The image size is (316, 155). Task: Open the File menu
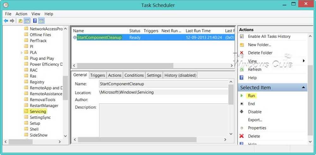[8, 14]
